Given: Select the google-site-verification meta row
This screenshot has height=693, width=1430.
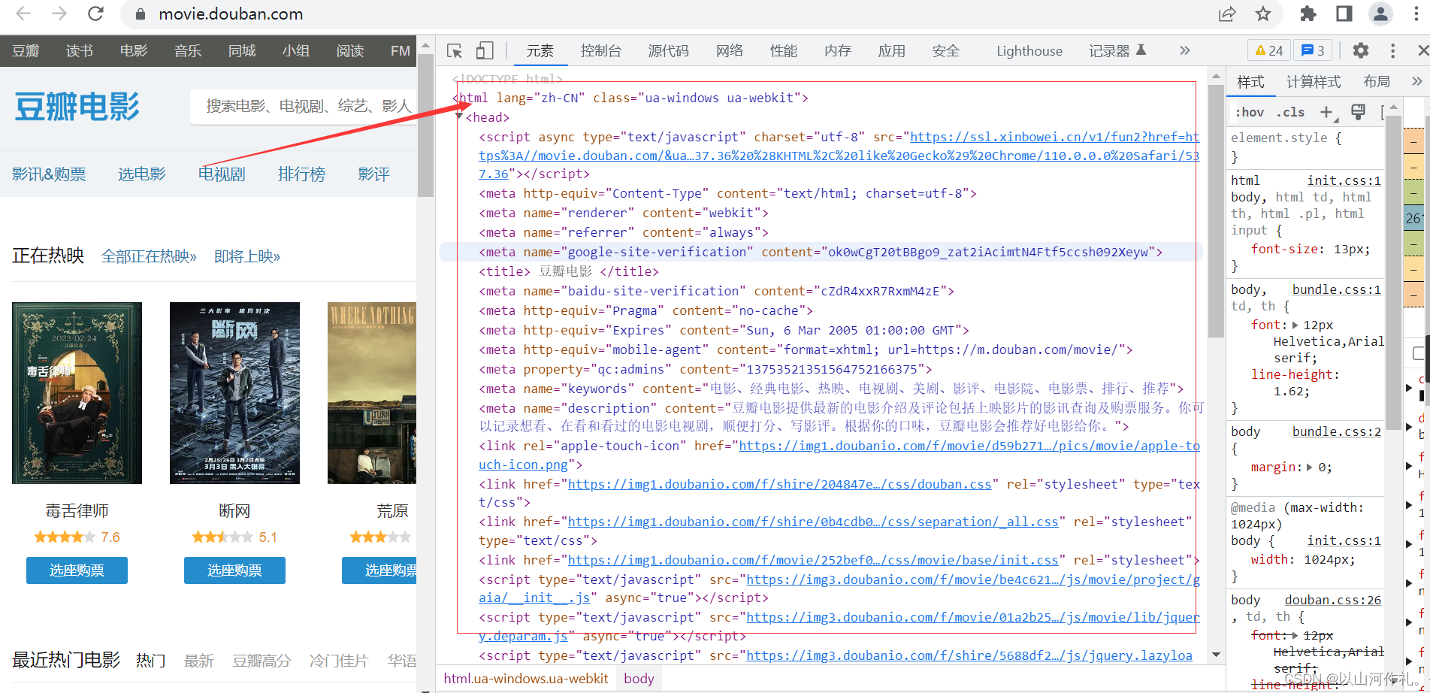Looking at the screenshot, I should click(x=821, y=252).
